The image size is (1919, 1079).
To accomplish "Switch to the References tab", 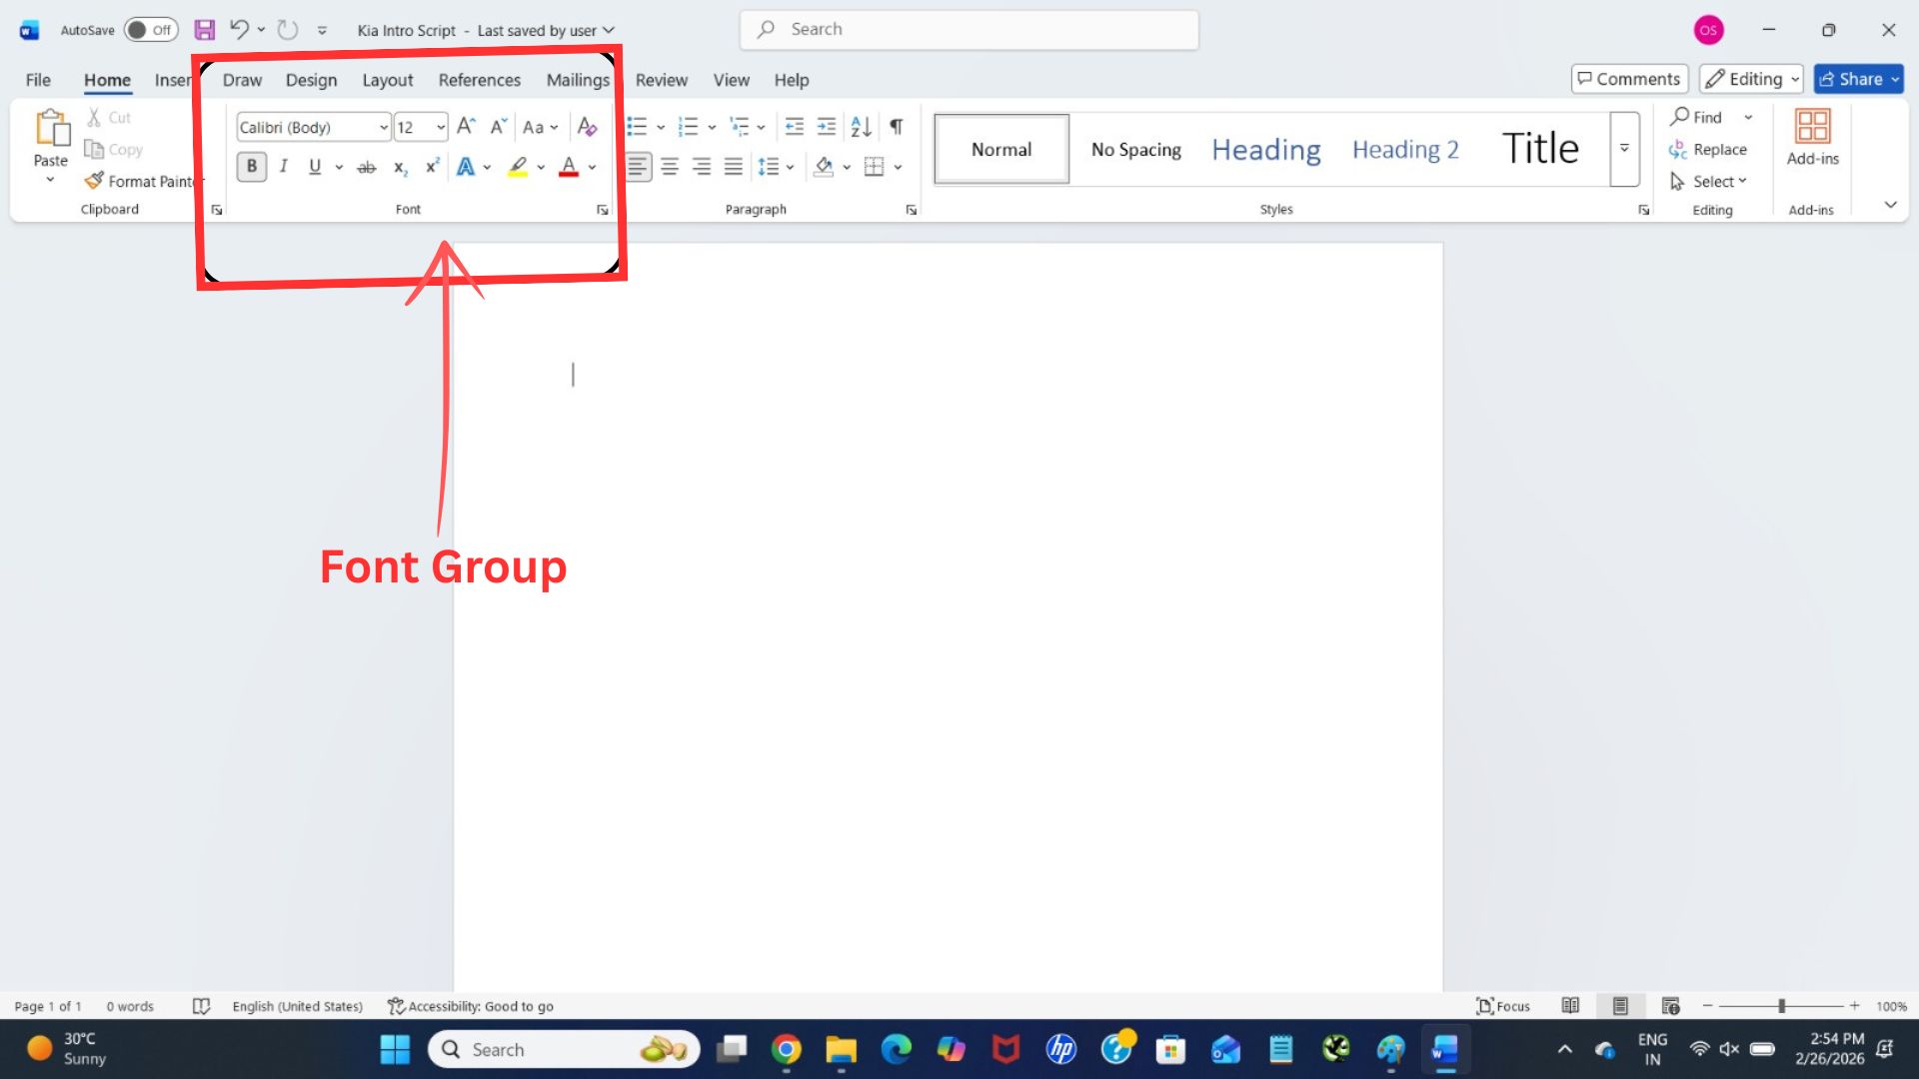I will click(479, 80).
